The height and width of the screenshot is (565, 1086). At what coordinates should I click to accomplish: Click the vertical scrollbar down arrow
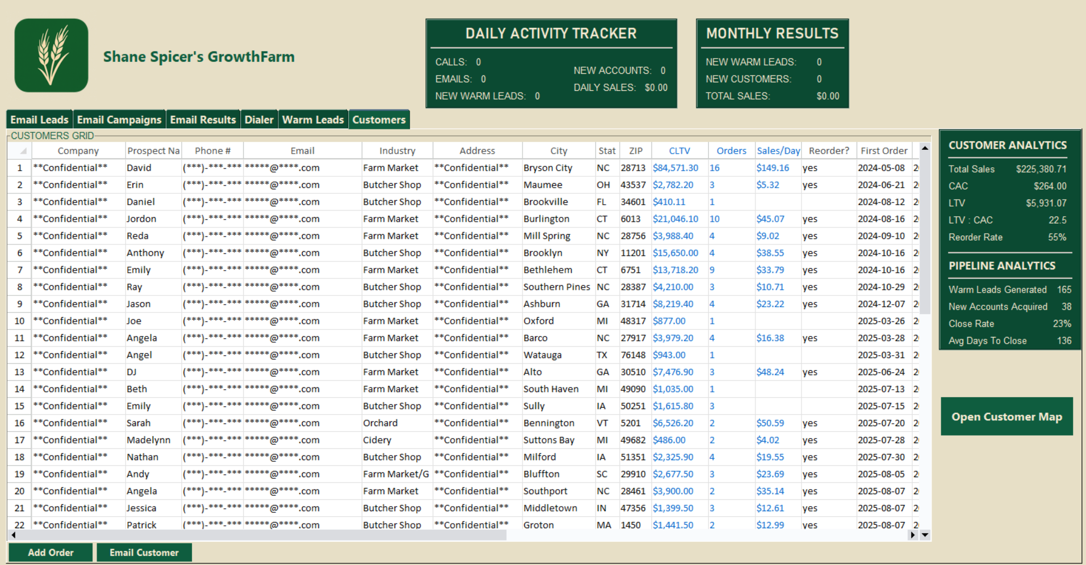point(925,535)
